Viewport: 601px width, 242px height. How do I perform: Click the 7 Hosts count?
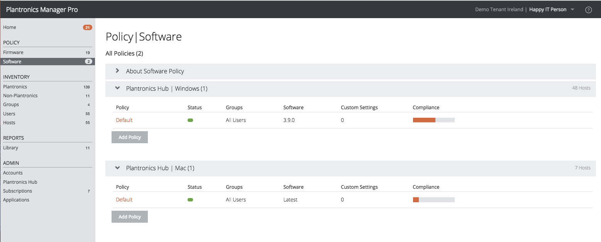(582, 168)
